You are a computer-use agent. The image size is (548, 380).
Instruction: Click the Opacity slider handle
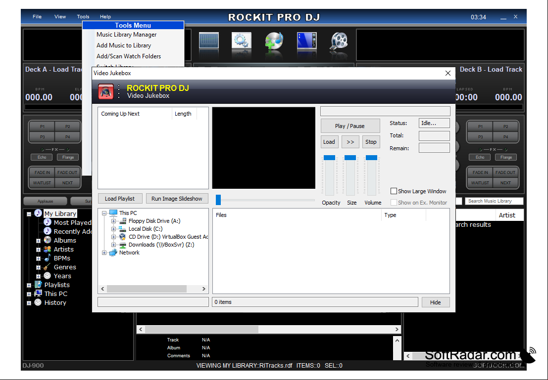[x=329, y=157]
